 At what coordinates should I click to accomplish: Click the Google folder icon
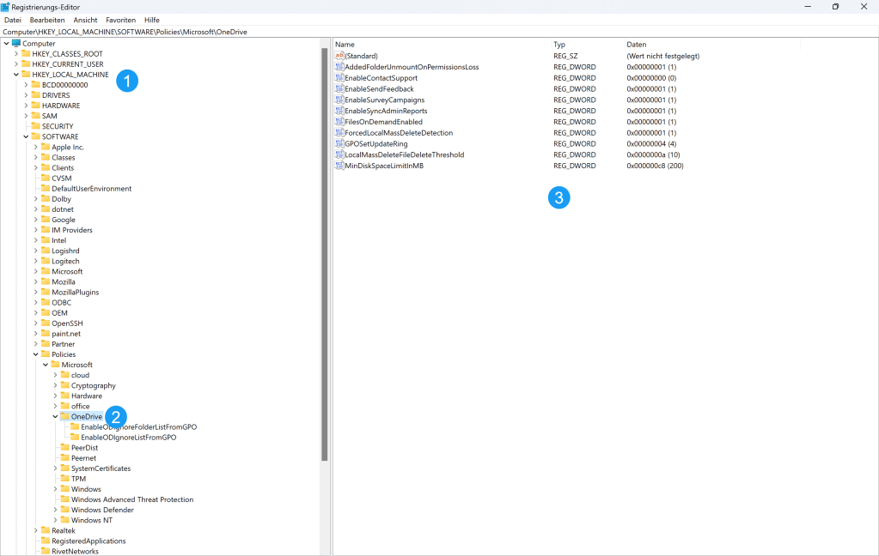point(46,219)
